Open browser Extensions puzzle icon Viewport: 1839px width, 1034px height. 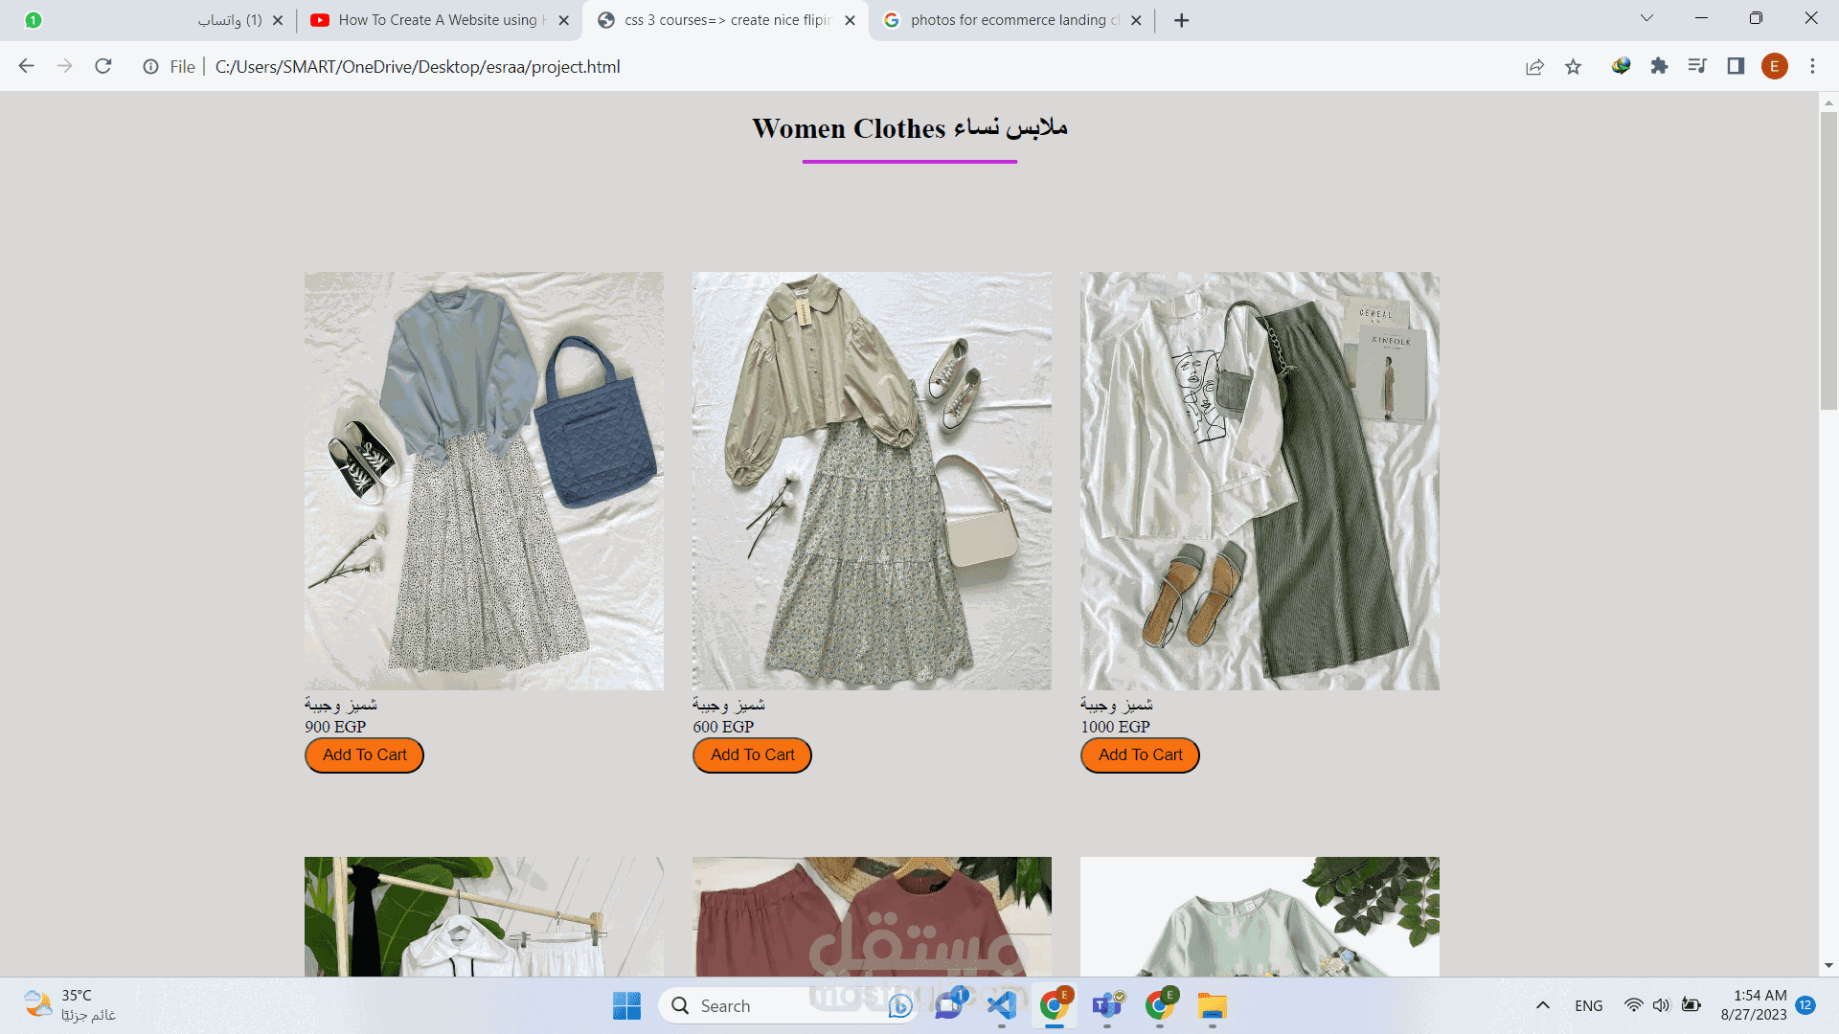pyautogui.click(x=1659, y=66)
